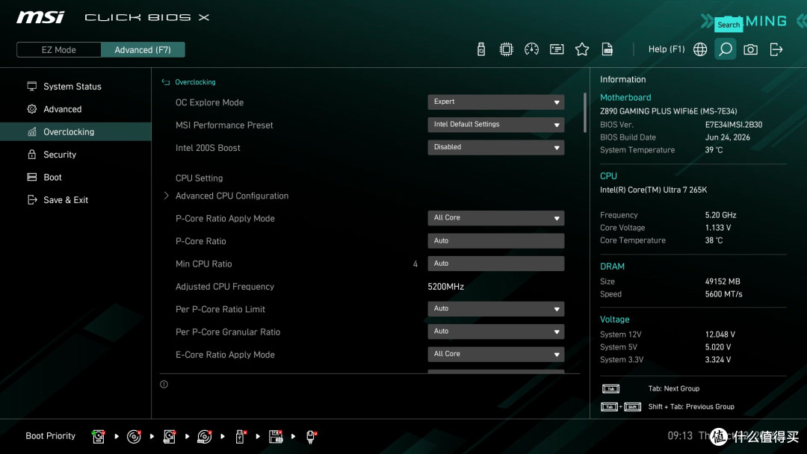
Task: Click the 'Intel(R) Core(TM) Ultra 7 265K' text
Action: tap(653, 190)
